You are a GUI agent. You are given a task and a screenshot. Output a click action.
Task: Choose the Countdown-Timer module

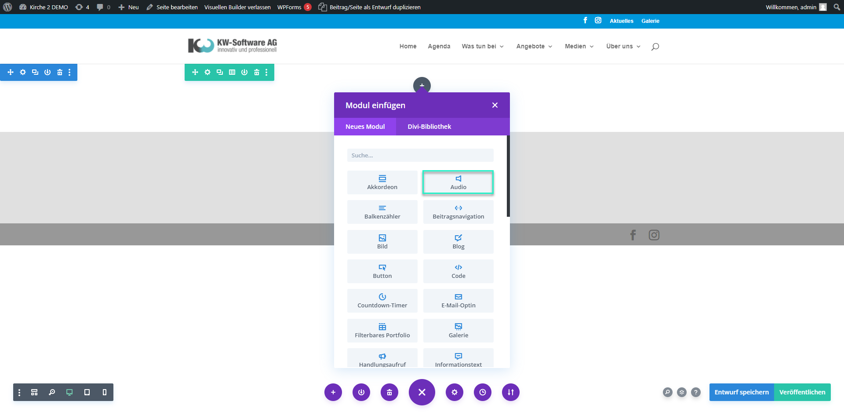382,301
